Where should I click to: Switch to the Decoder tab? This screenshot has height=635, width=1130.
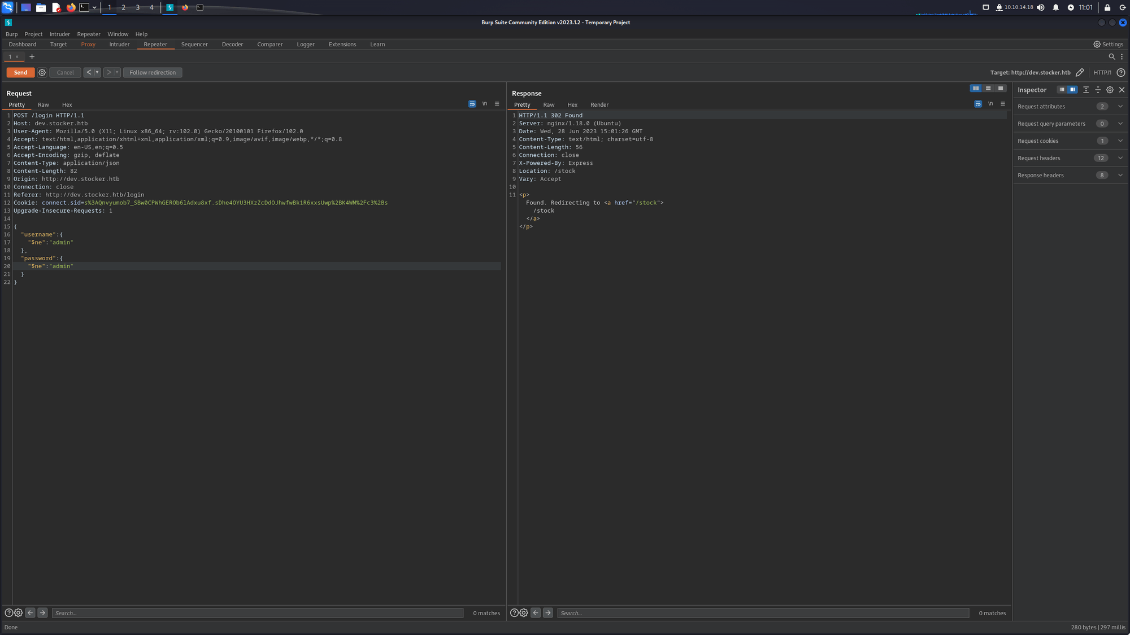tap(232, 44)
